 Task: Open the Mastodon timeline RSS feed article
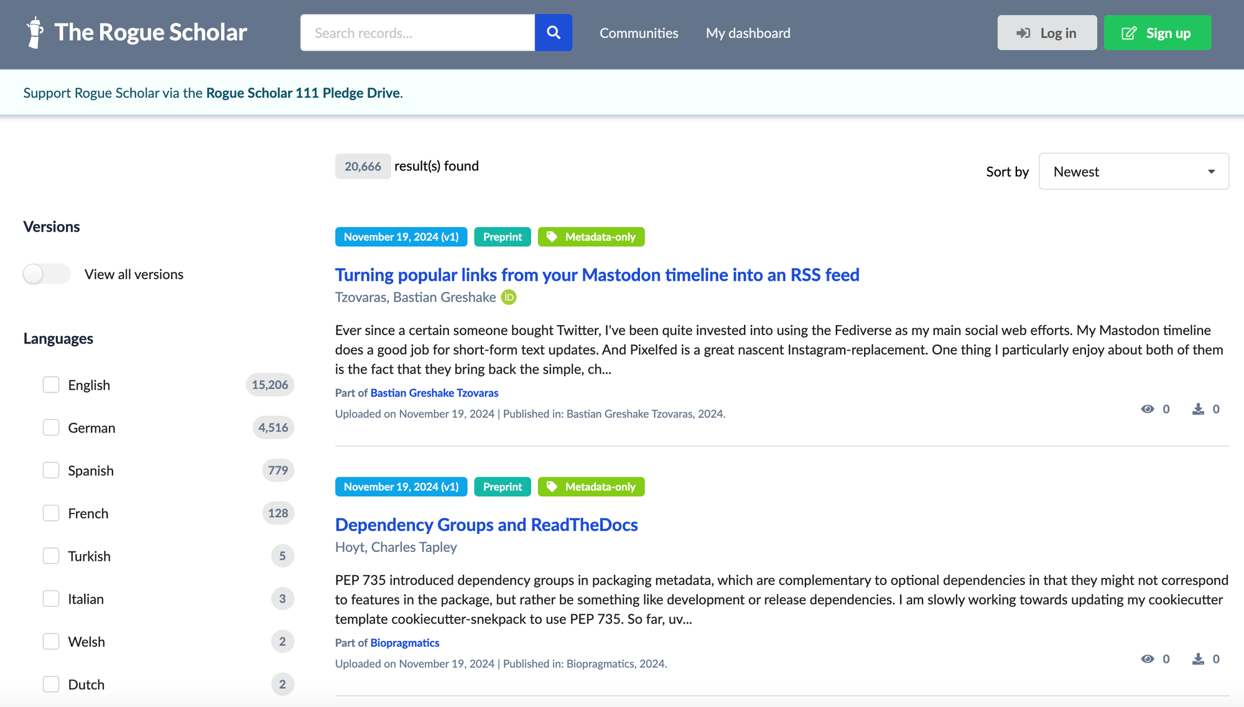tap(597, 274)
